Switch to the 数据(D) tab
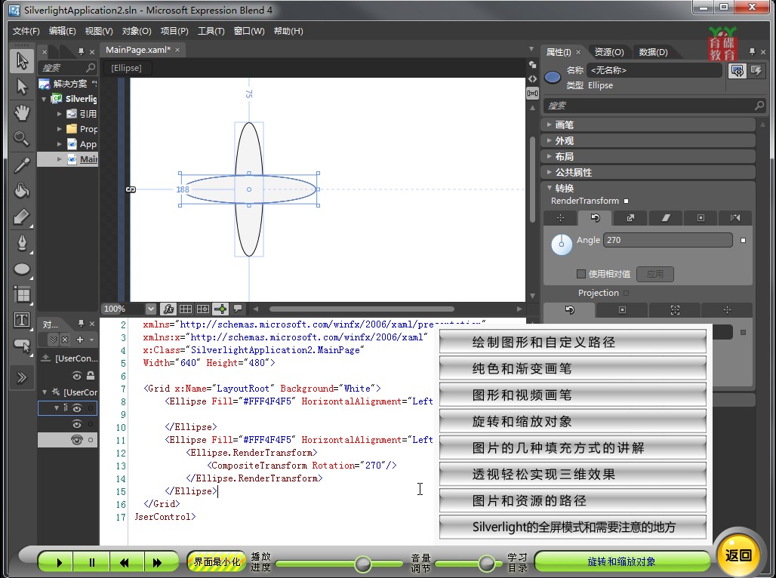The height and width of the screenshot is (578, 776). click(653, 52)
